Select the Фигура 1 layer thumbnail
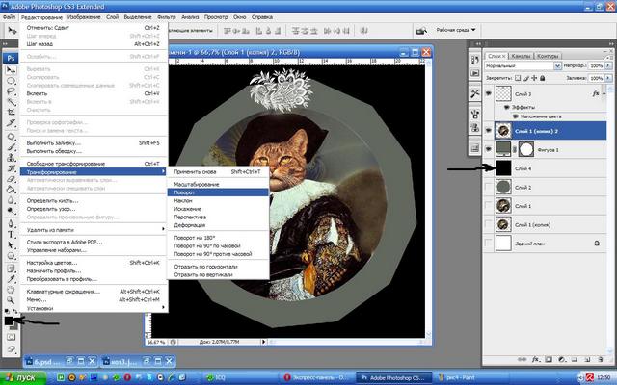The height and width of the screenshot is (385, 617). (496, 149)
